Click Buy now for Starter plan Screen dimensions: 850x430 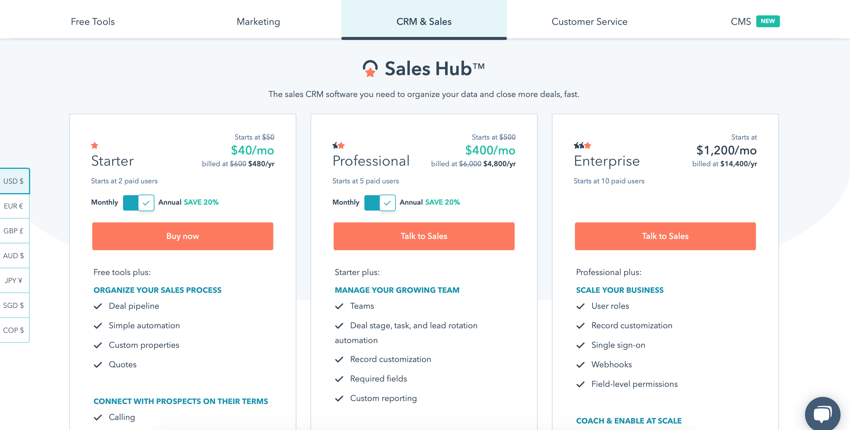click(x=182, y=236)
